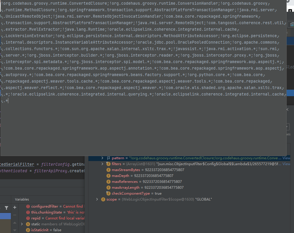Click the field icon beside maxArrayLength
This screenshot has height=233, width=294.
(109, 187)
